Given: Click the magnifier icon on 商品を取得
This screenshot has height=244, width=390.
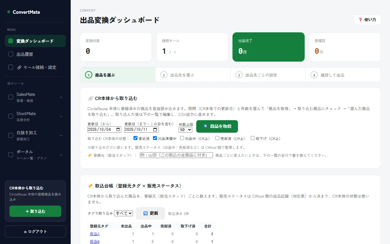Looking at the screenshot, I should pos(206,126).
